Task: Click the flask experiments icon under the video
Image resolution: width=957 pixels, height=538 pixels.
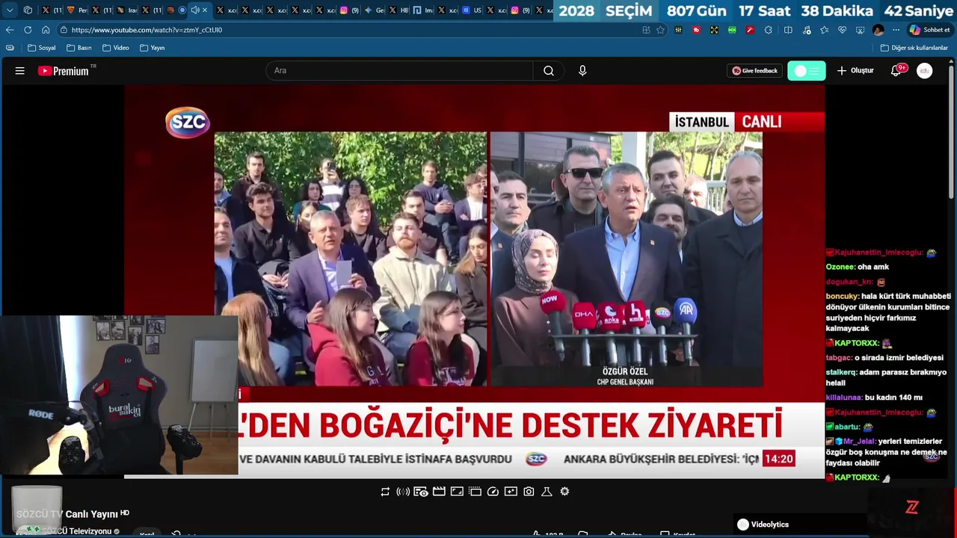Action: tap(547, 492)
